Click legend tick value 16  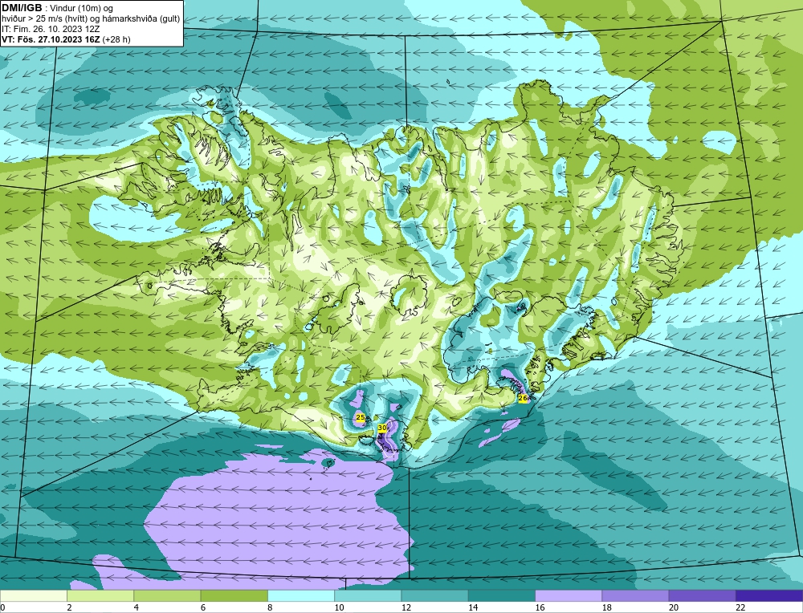[540, 608]
